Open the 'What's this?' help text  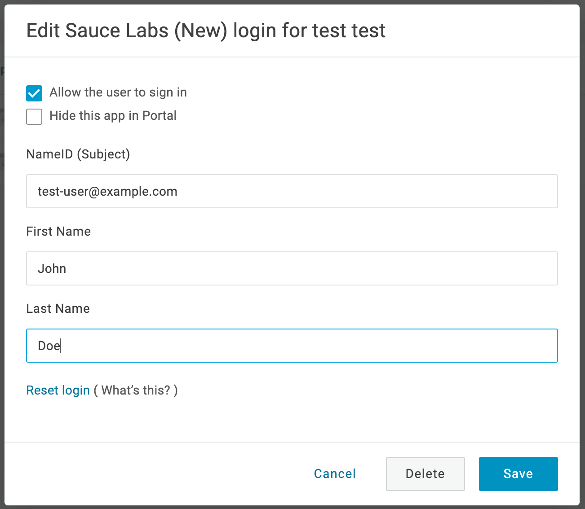point(136,391)
